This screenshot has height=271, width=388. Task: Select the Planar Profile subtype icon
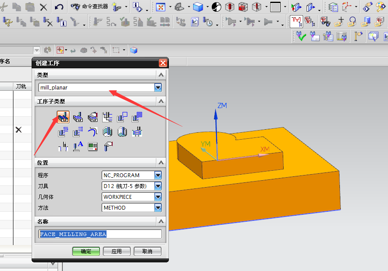(x=122, y=117)
